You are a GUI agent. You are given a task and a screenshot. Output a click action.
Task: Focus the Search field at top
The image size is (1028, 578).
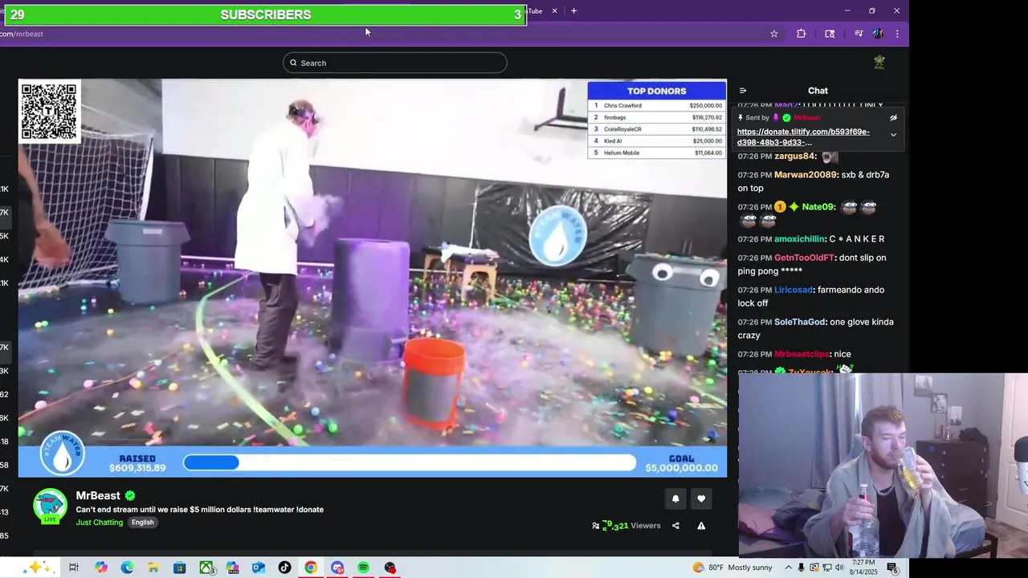click(x=394, y=63)
